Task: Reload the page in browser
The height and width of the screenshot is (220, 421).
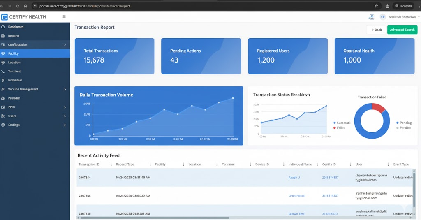Action: click(18, 6)
